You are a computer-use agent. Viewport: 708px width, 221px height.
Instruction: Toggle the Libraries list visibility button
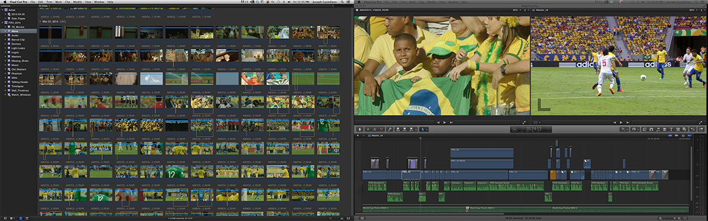coord(5,218)
